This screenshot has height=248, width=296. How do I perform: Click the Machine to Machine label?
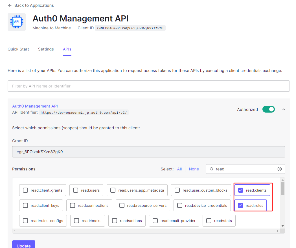coord(52,28)
